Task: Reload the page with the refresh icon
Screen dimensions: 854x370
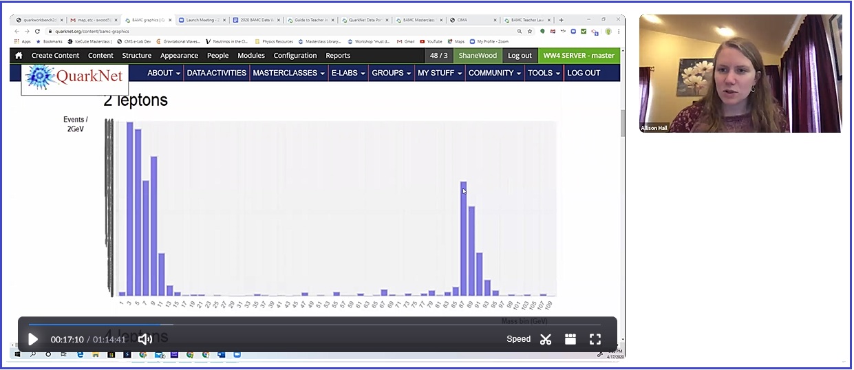Action: point(37,32)
